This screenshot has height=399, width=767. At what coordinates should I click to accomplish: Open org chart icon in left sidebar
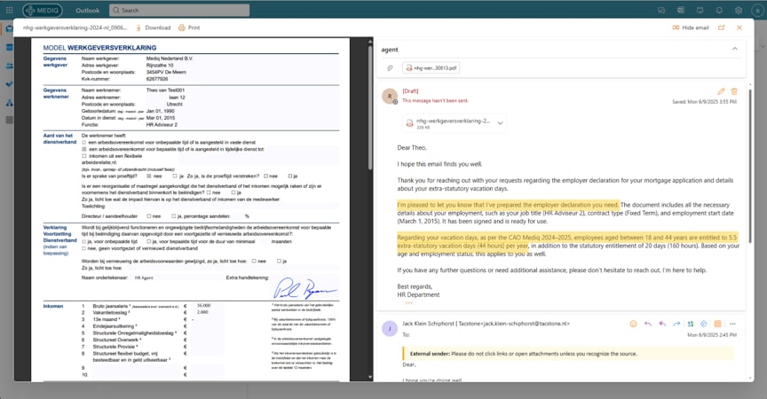pyautogui.click(x=9, y=103)
